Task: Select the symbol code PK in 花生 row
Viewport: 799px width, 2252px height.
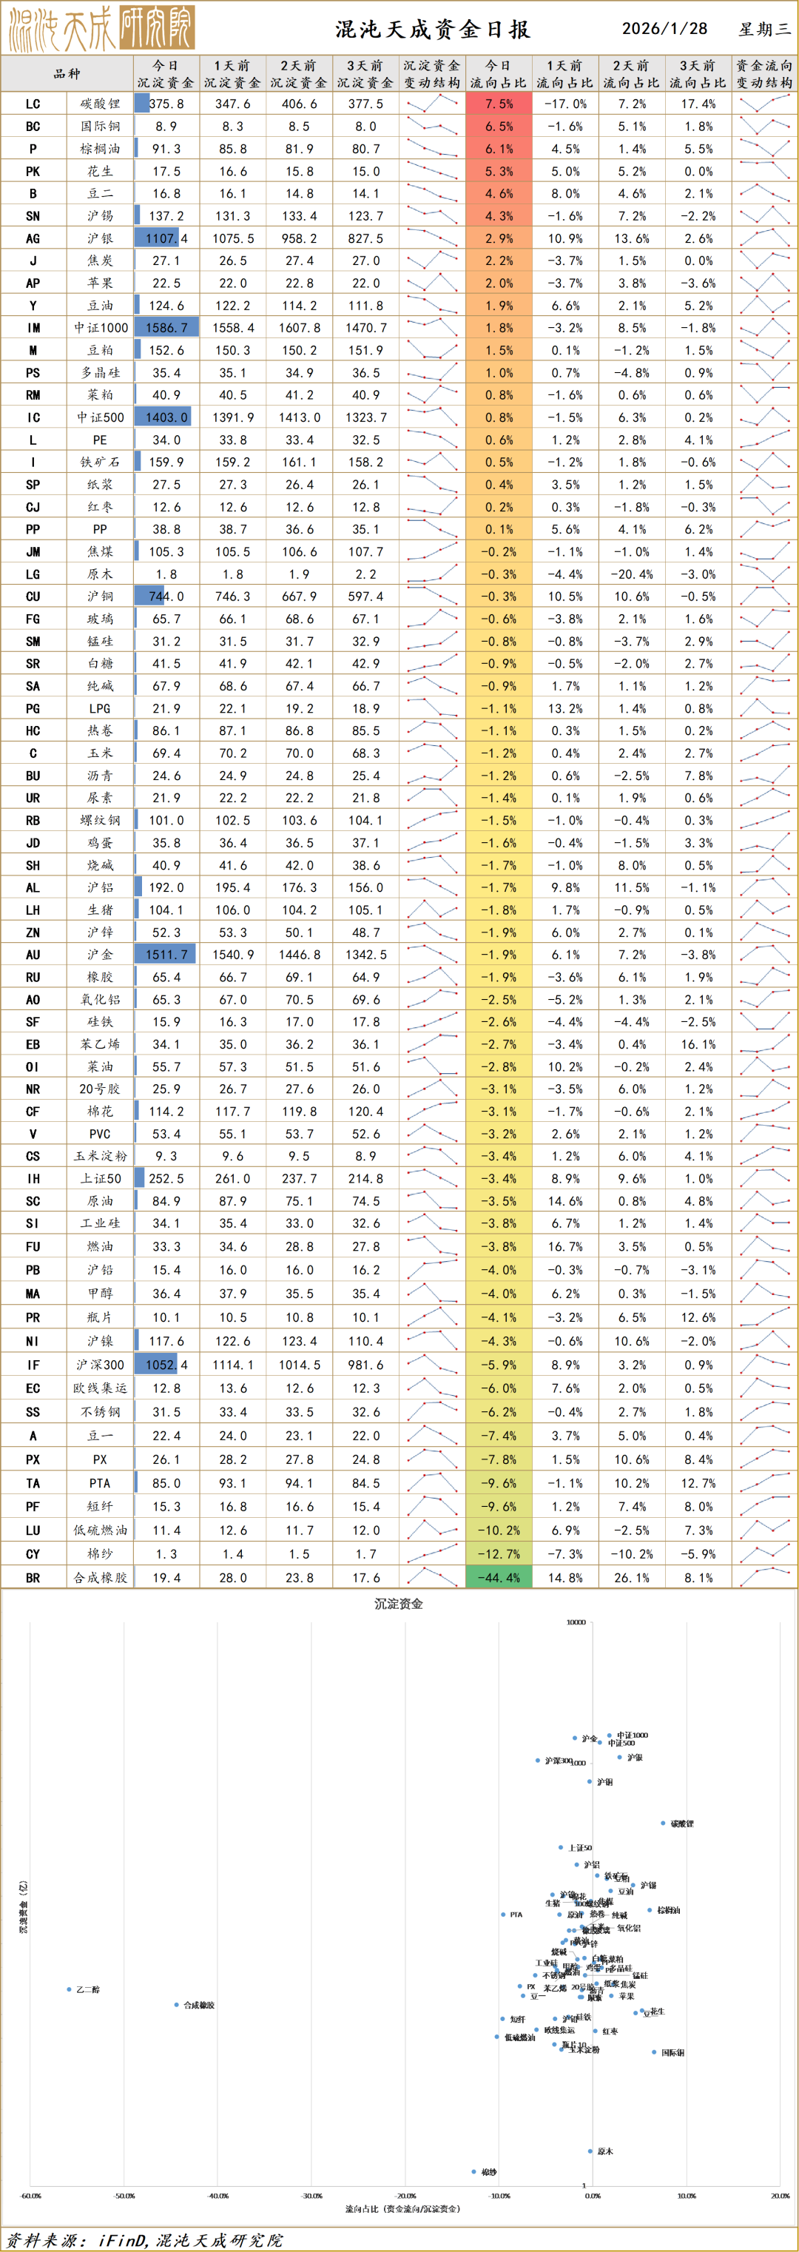Action: (33, 172)
